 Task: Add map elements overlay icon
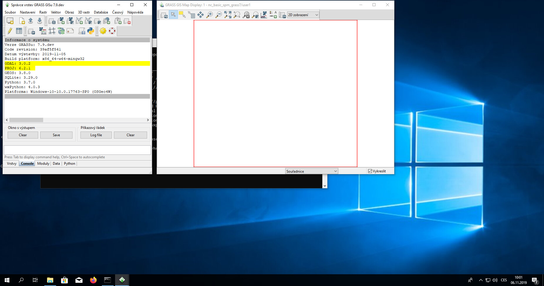pyautogui.click(x=273, y=15)
